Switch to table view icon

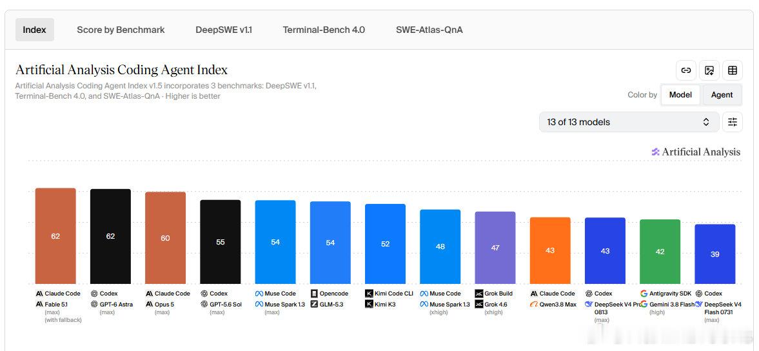(733, 70)
